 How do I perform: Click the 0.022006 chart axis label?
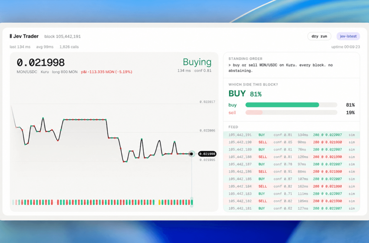coord(208,131)
